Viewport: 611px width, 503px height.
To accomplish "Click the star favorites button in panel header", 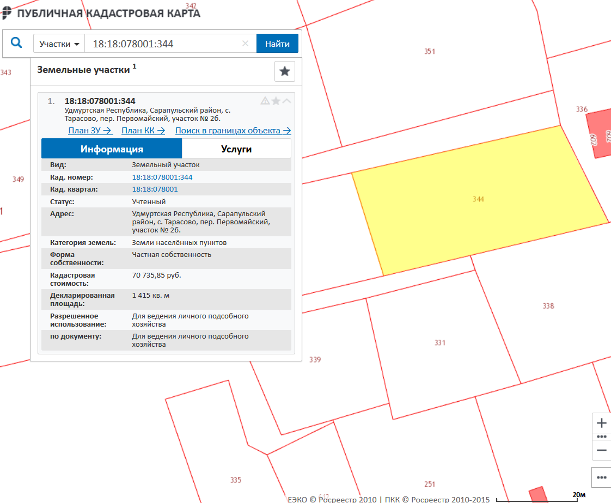I will pyautogui.click(x=284, y=71).
